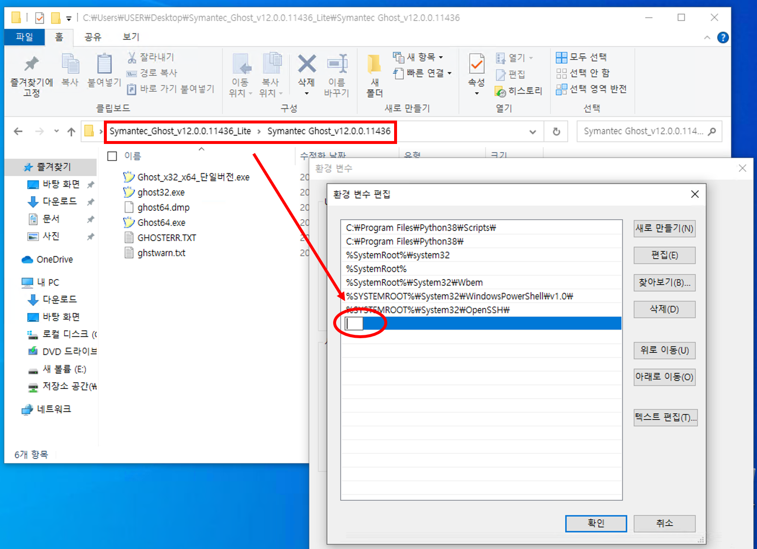Click Browse (찾아보기(B)...) button
The width and height of the screenshot is (757, 549).
(x=664, y=283)
